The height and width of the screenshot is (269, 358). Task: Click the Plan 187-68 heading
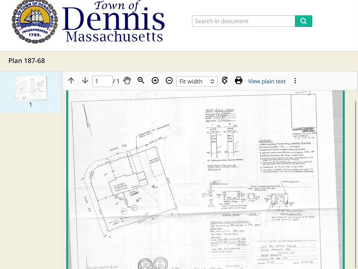coord(26,61)
